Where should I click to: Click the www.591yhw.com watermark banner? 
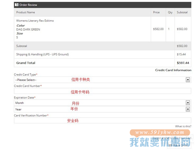pos(160,132)
